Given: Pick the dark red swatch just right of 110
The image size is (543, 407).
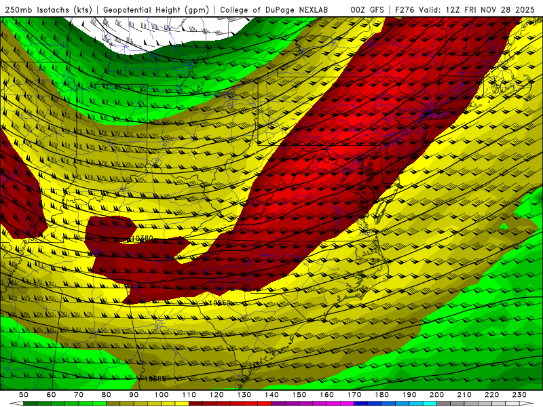Looking at the screenshot, I should [x=195, y=403].
